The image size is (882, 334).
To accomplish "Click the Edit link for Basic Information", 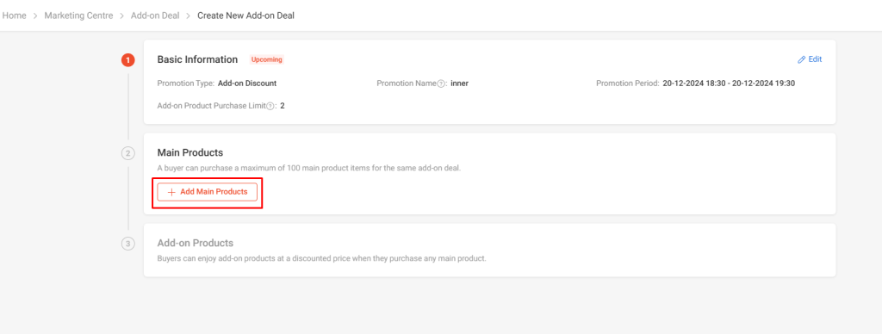I will click(x=810, y=59).
